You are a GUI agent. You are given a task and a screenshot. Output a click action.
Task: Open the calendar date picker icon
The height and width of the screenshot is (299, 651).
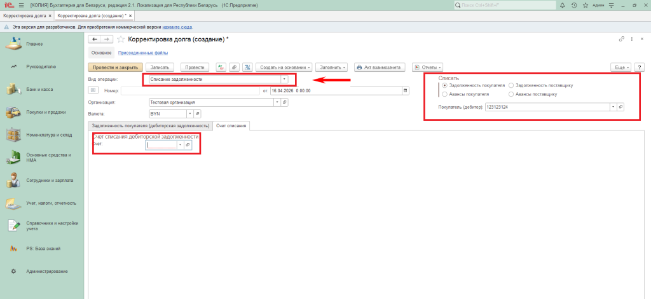coord(405,91)
